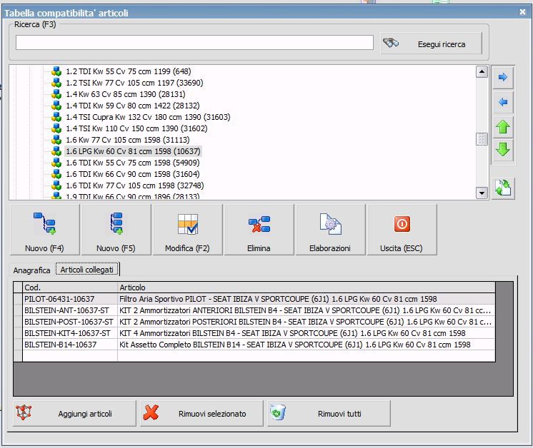The width and height of the screenshot is (533, 448).
Task: Open Elaborazioni
Action: click(330, 230)
